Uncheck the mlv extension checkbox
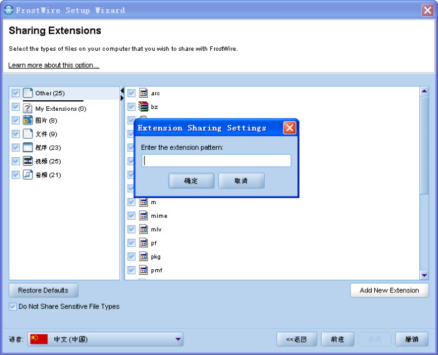This screenshot has height=355, width=438. pyautogui.click(x=131, y=229)
